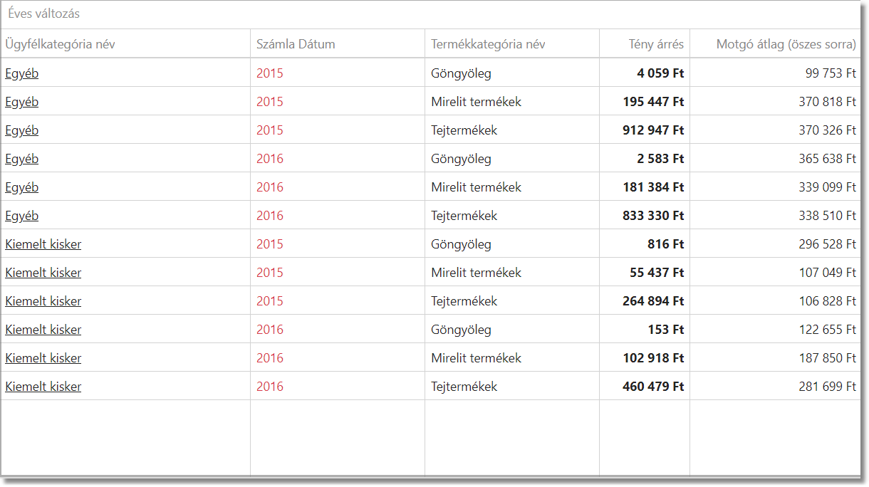Select the Tény árrés column header
The height and width of the screenshot is (487, 869).
tap(656, 44)
